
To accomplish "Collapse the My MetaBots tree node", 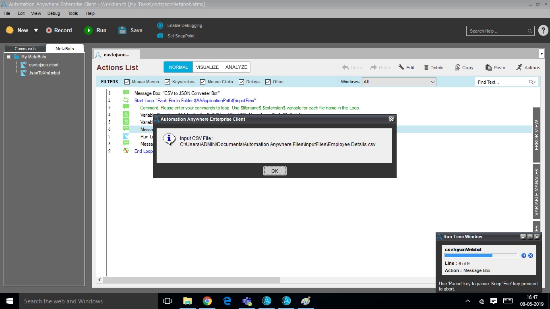I will tap(9, 57).
